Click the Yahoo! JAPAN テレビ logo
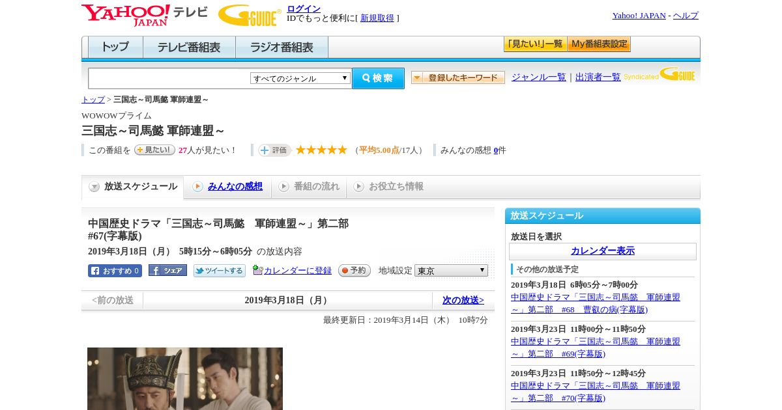782x410 pixels. point(145,15)
